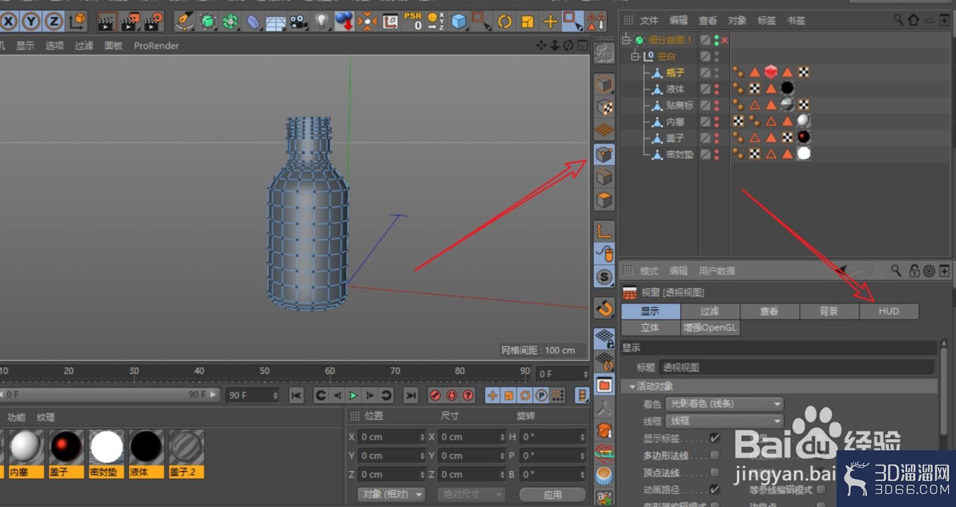Click the orange magnet tool icon
This screenshot has height=507, width=956.
604,308
